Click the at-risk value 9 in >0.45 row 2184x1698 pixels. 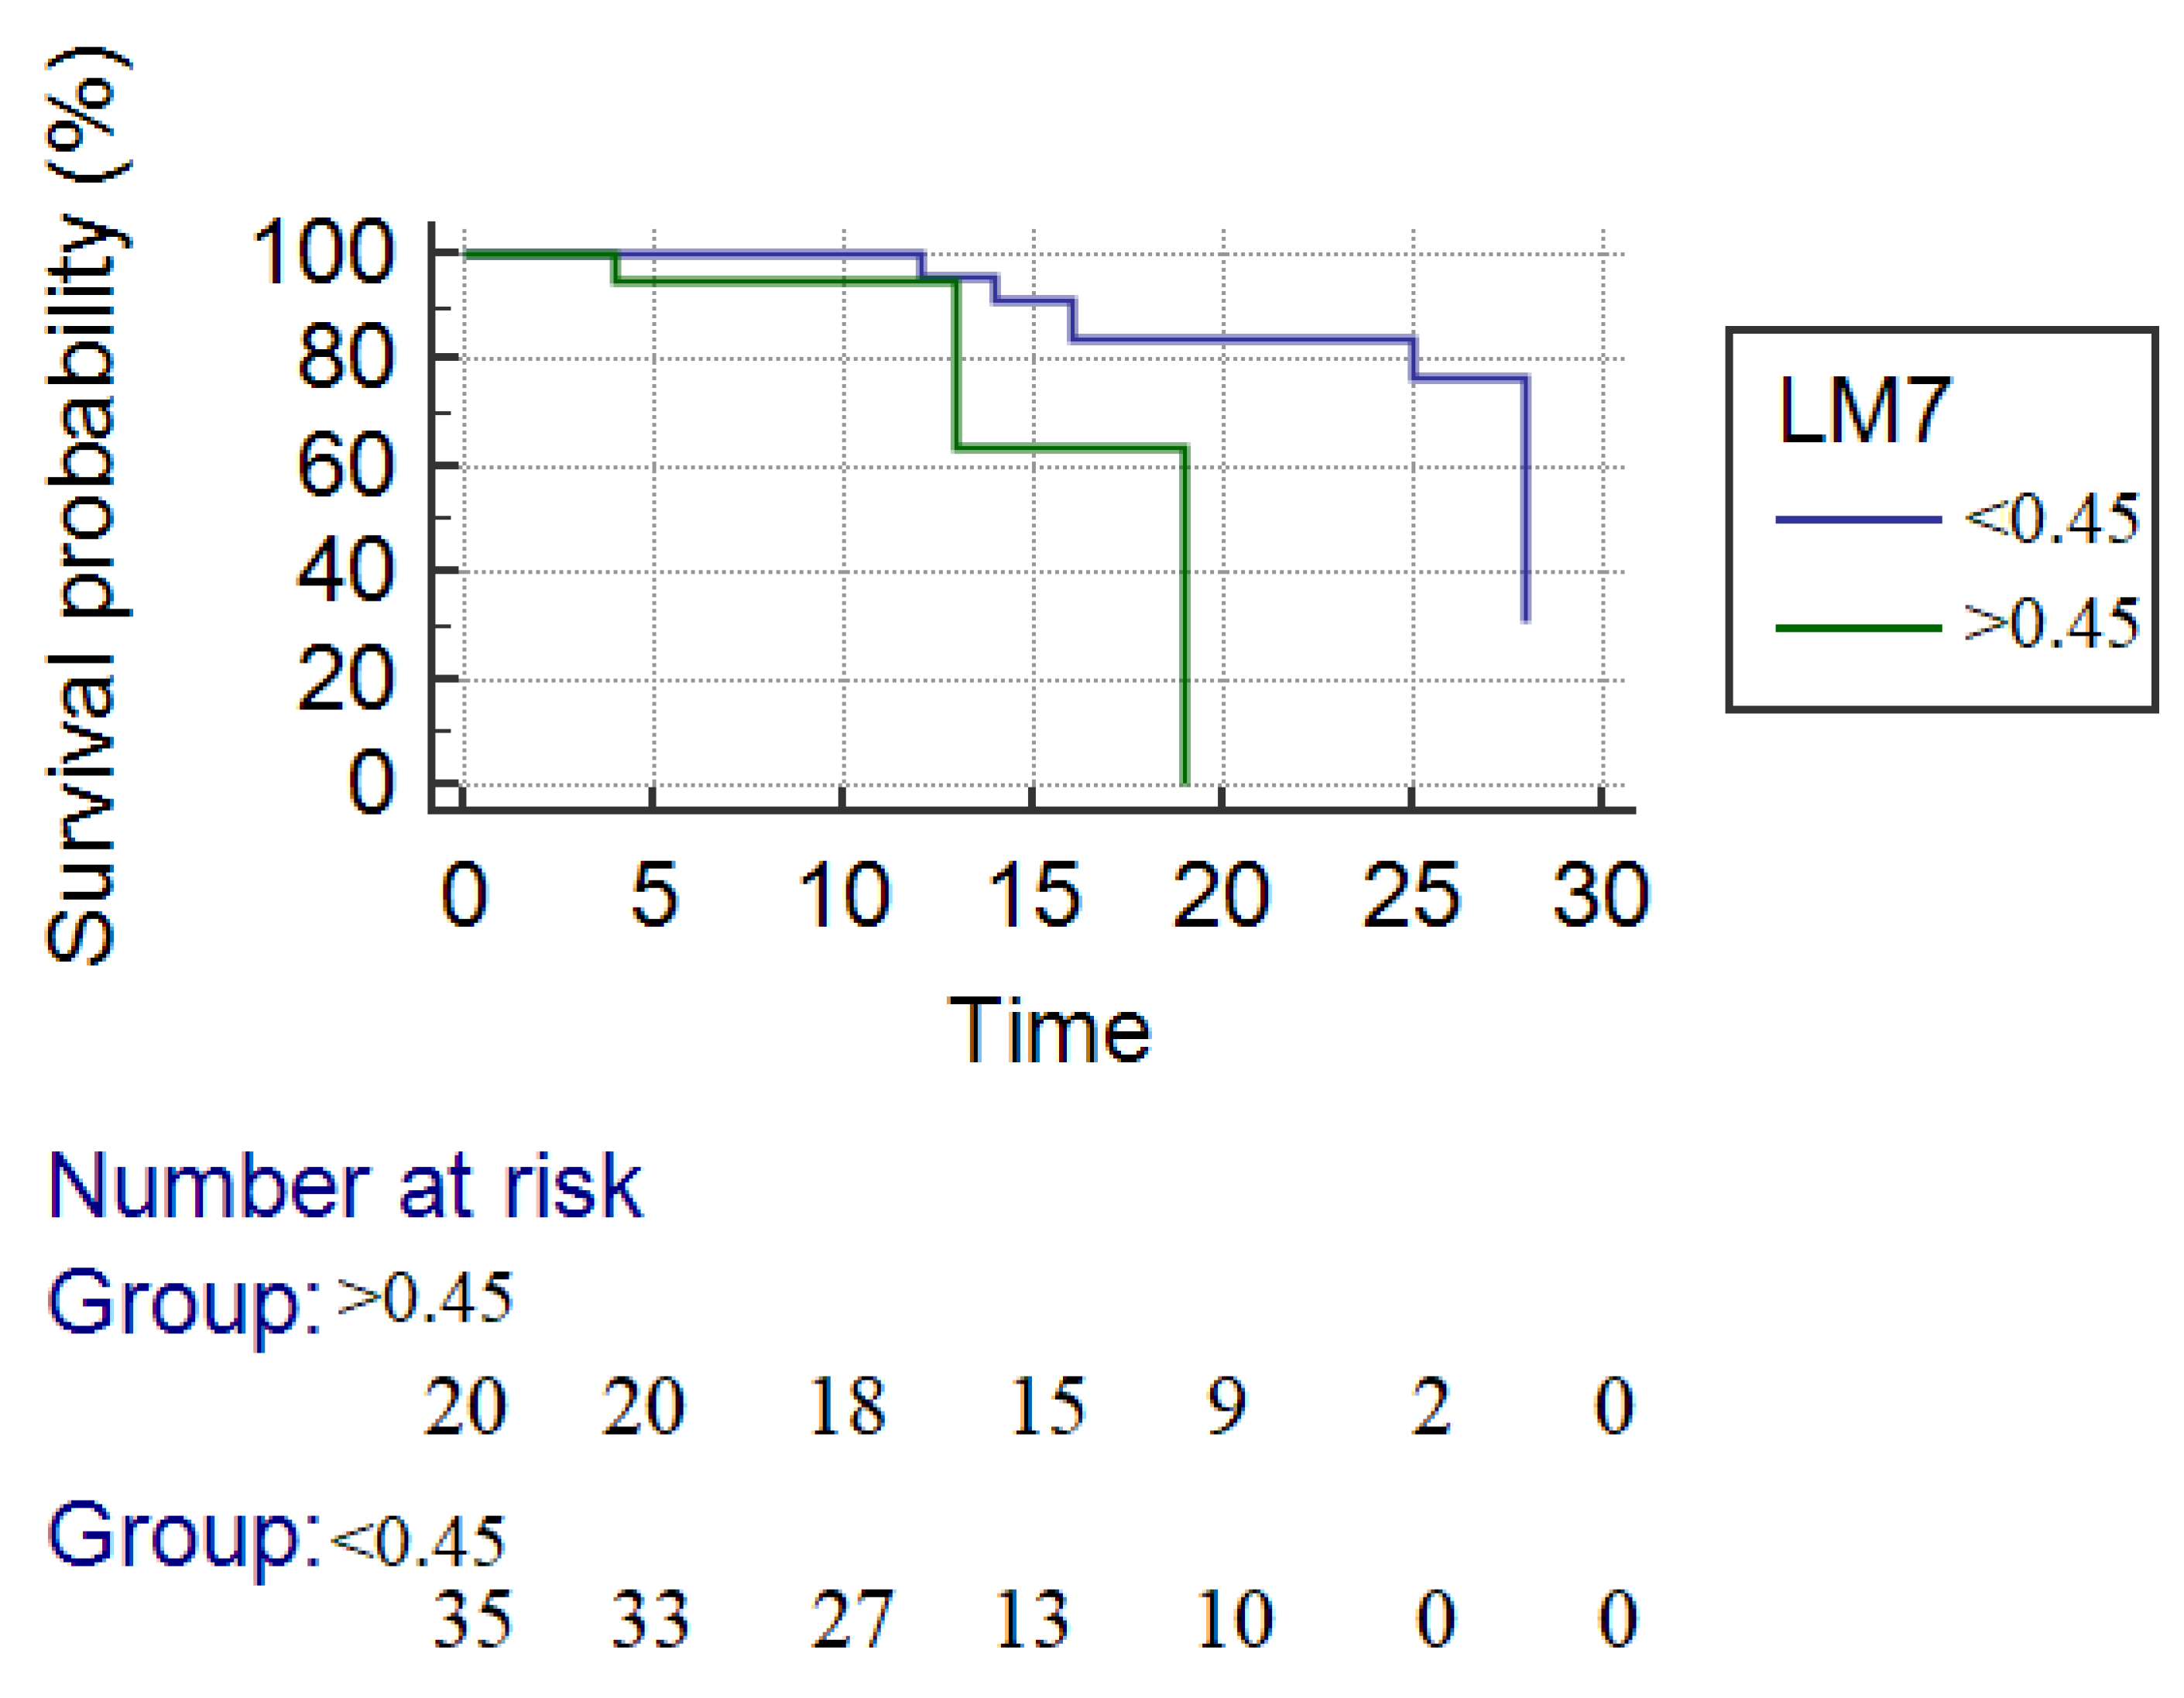click(1226, 1407)
